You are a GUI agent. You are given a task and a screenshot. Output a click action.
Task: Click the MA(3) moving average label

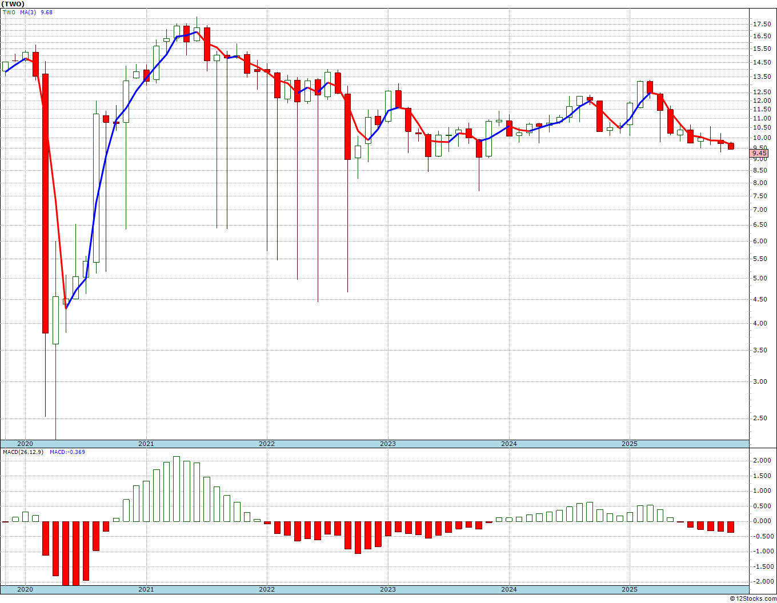pos(27,12)
